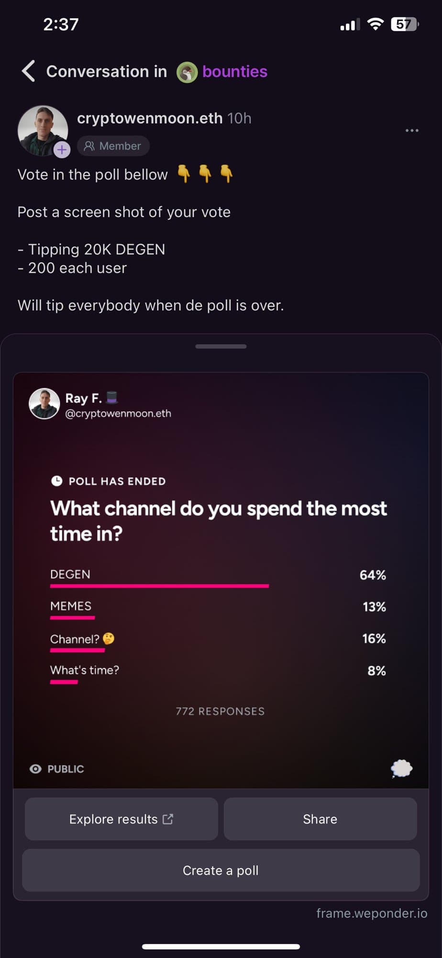Select the Channel? poll option
Viewport: 442px width, 958px height.
click(218, 641)
